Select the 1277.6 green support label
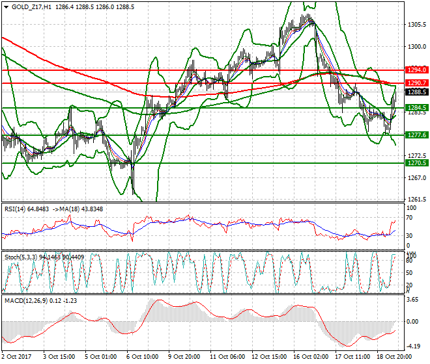Viewport: 430px width, 364px height. point(417,135)
